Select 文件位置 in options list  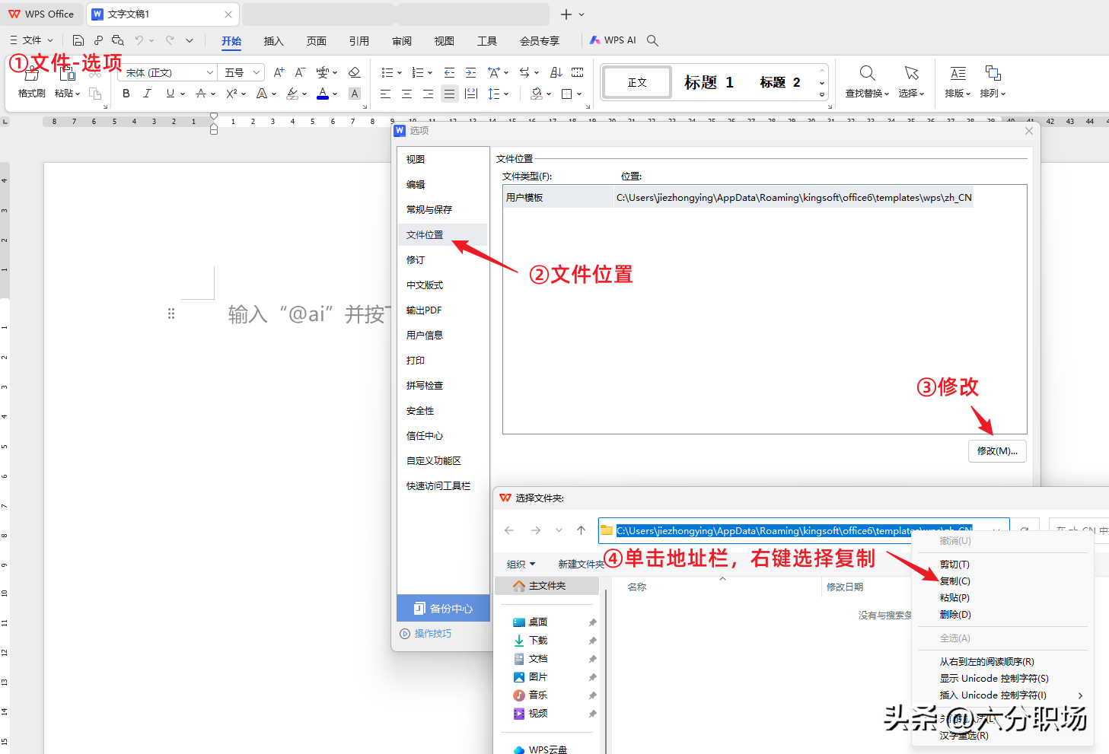click(x=442, y=235)
